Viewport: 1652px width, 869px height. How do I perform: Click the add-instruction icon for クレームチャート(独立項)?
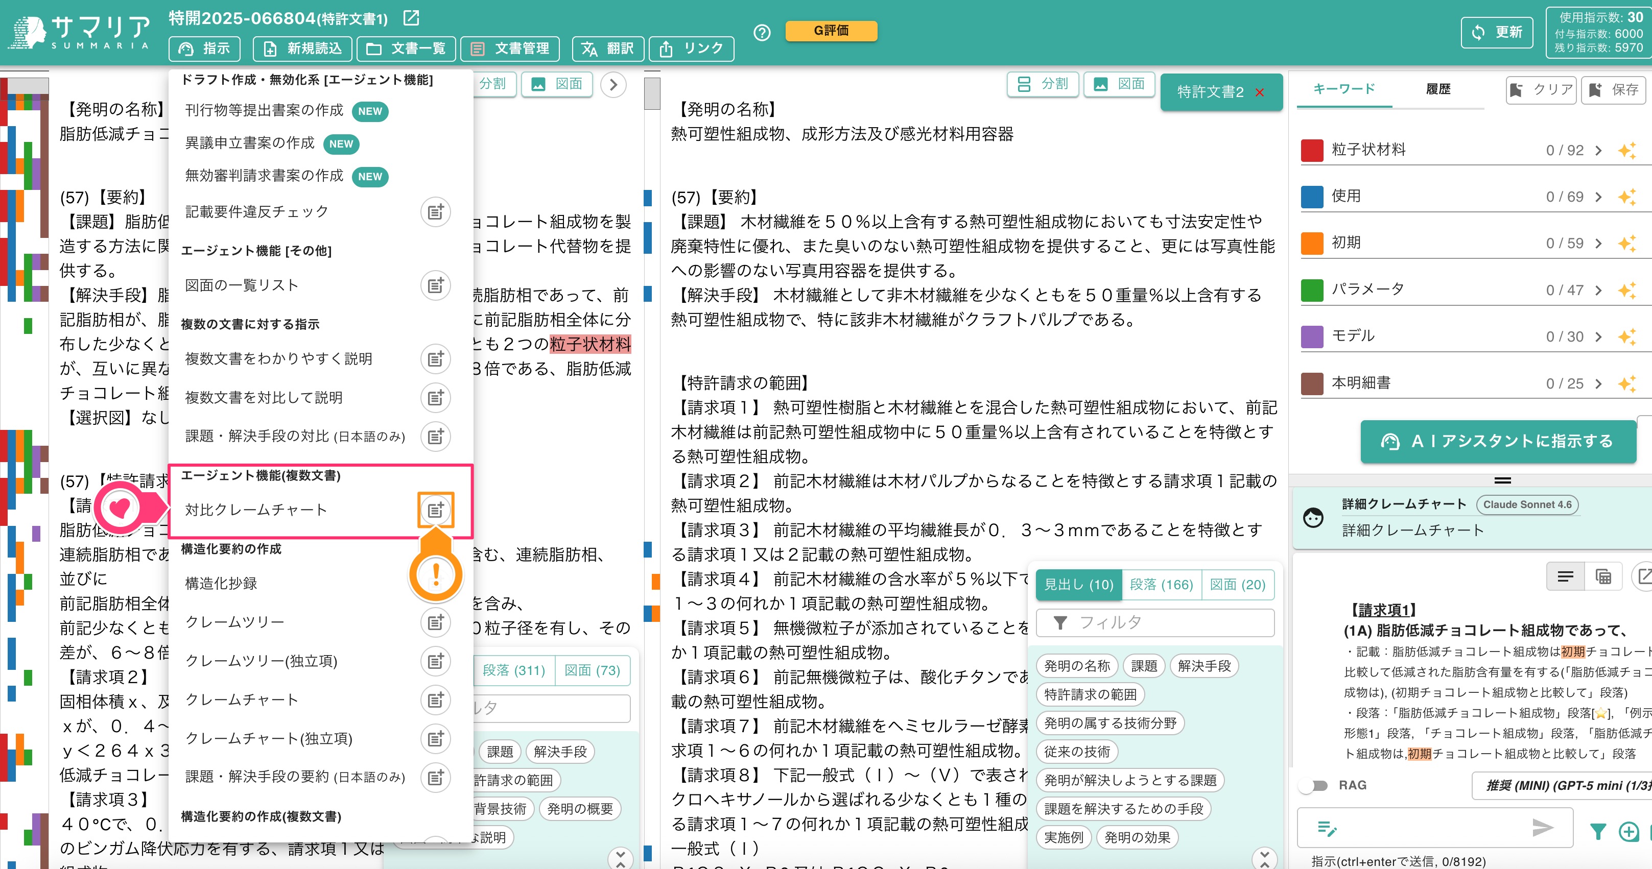click(435, 739)
